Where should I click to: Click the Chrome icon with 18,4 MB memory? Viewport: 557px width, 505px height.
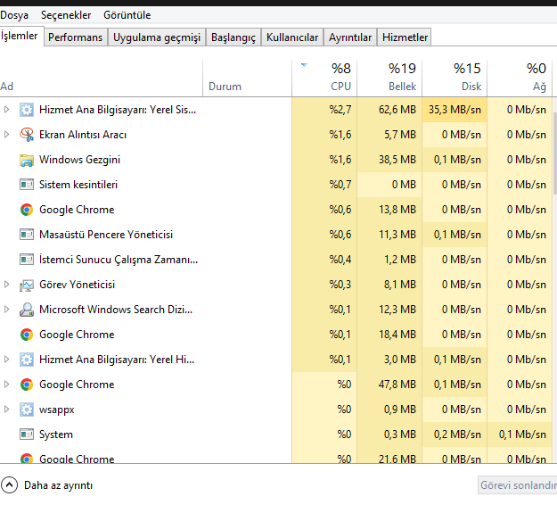click(x=27, y=335)
